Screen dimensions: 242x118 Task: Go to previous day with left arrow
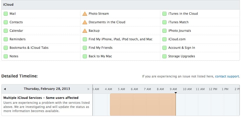tap(5, 89)
